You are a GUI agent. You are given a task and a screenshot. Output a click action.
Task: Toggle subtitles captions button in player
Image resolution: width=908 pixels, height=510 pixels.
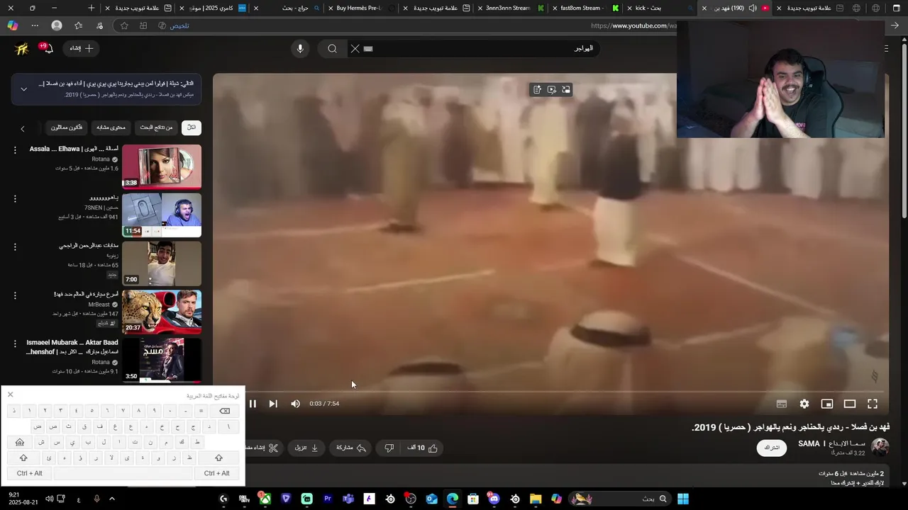(782, 404)
